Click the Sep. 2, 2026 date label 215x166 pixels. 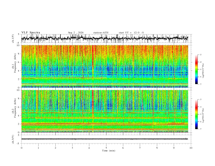[76, 33]
